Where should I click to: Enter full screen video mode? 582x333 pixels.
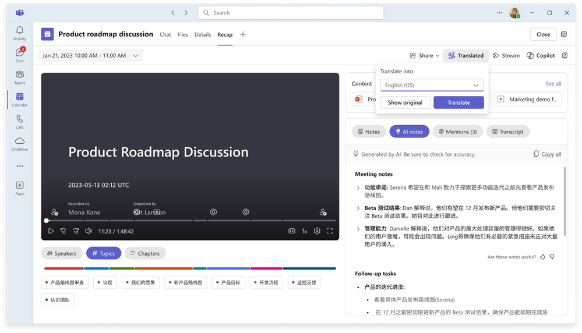click(330, 231)
